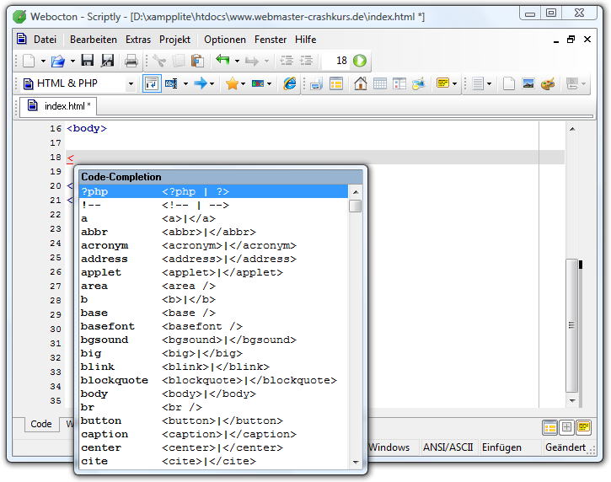The width and height of the screenshot is (611, 482).
Task: Toggle the first view button at bottom right
Action: point(549,427)
